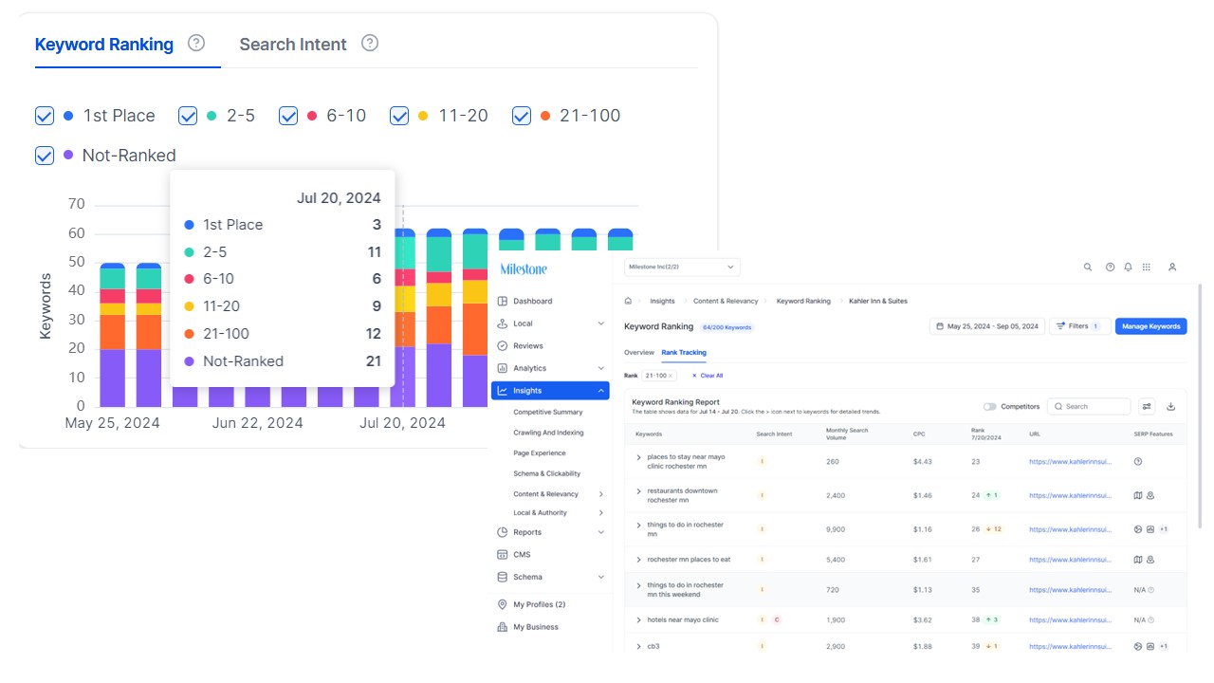Open Page Experience in sidebar
Screen dimensions: 1214x683
coord(540,453)
